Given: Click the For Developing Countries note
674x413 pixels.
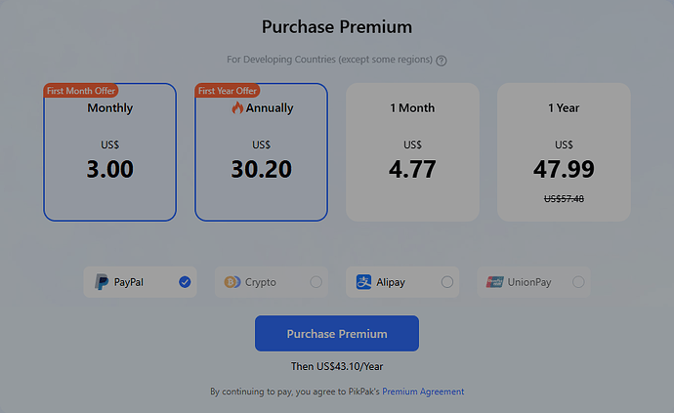Looking at the screenshot, I should tap(330, 60).
